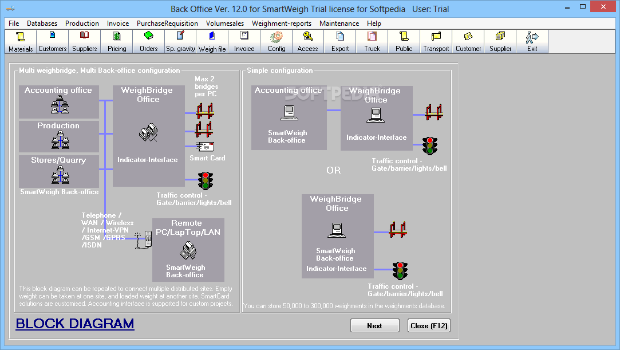Open the File menu

14,23
